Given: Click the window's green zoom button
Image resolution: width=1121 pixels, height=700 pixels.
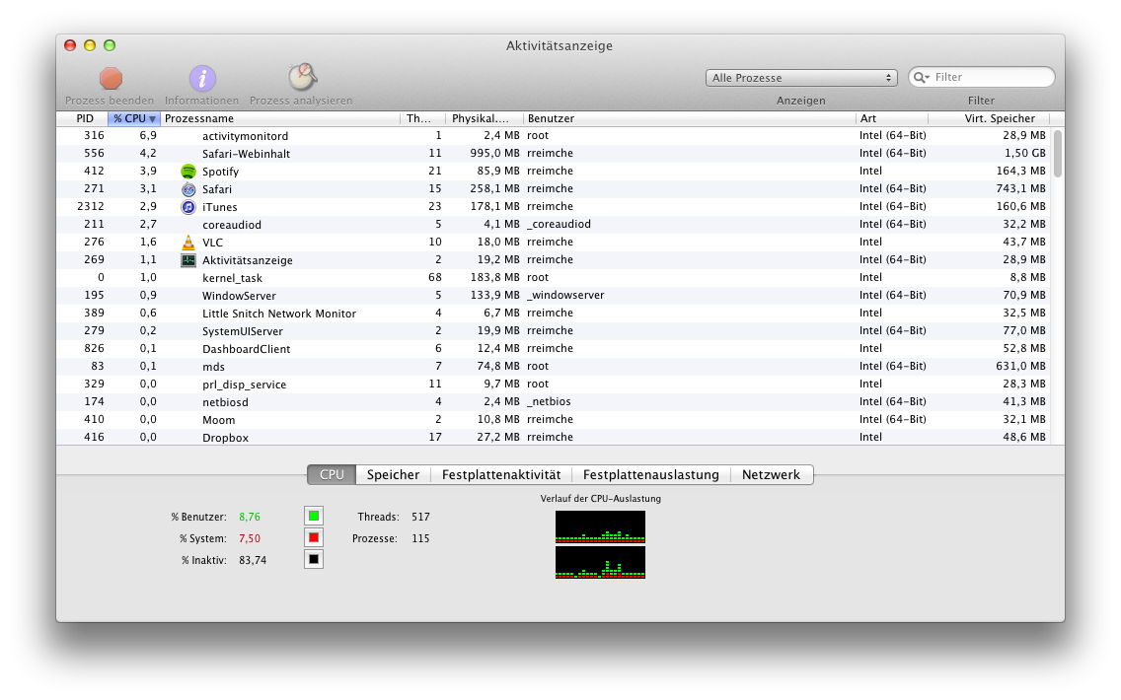Looking at the screenshot, I should coord(110,45).
